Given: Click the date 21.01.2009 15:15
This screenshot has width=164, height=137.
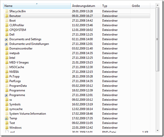Looking at the screenshot, I should coord(82,63).
